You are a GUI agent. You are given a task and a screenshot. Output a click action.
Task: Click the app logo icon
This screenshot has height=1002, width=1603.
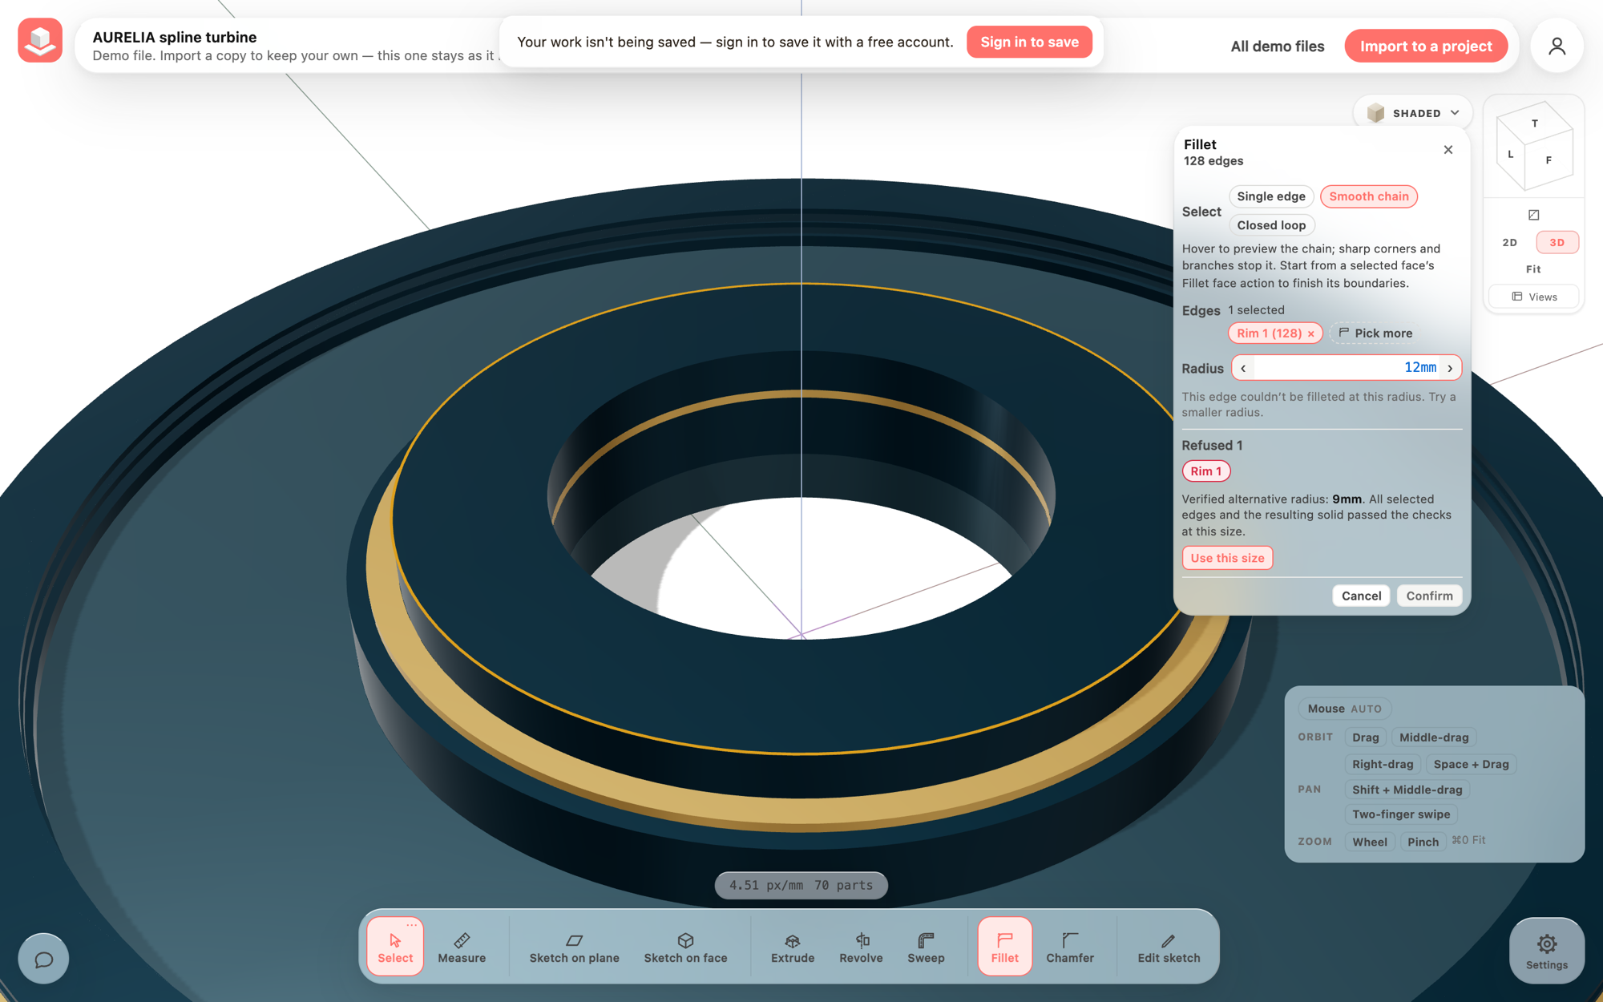tap(40, 40)
